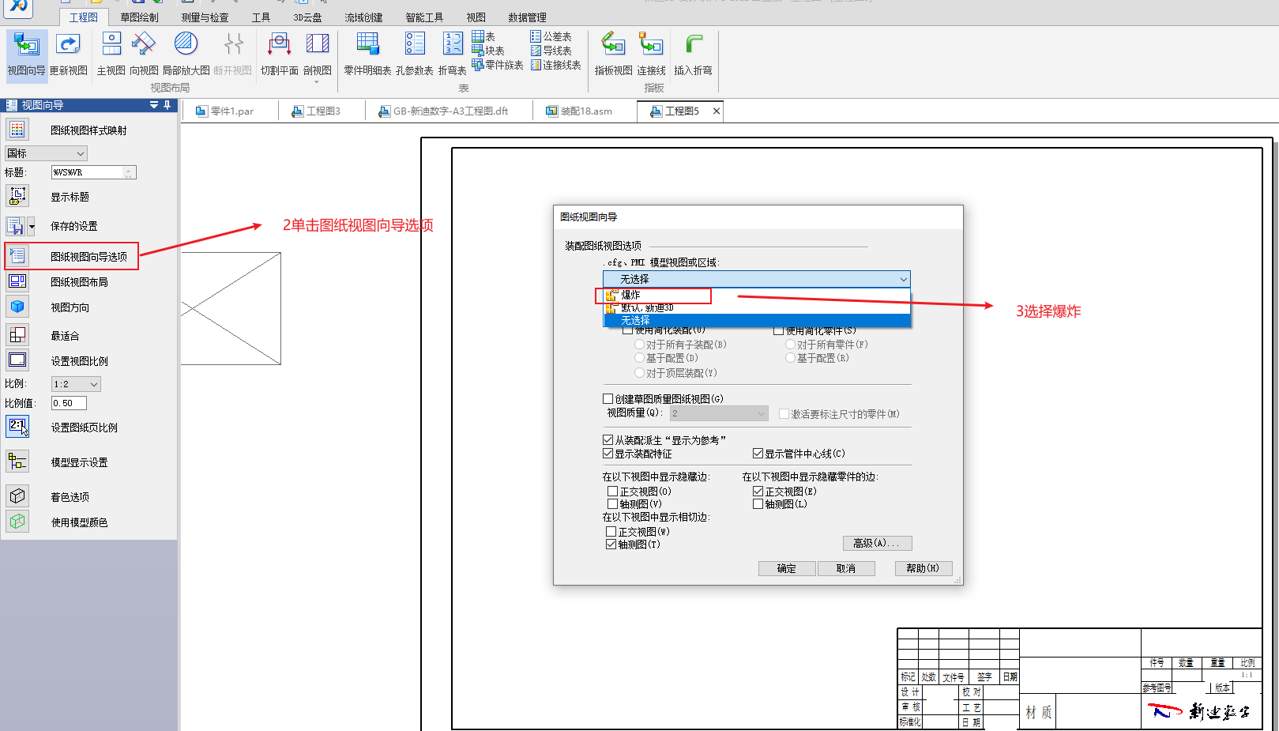
Task: Click the 导线表 wire table item
Action: [x=551, y=51]
